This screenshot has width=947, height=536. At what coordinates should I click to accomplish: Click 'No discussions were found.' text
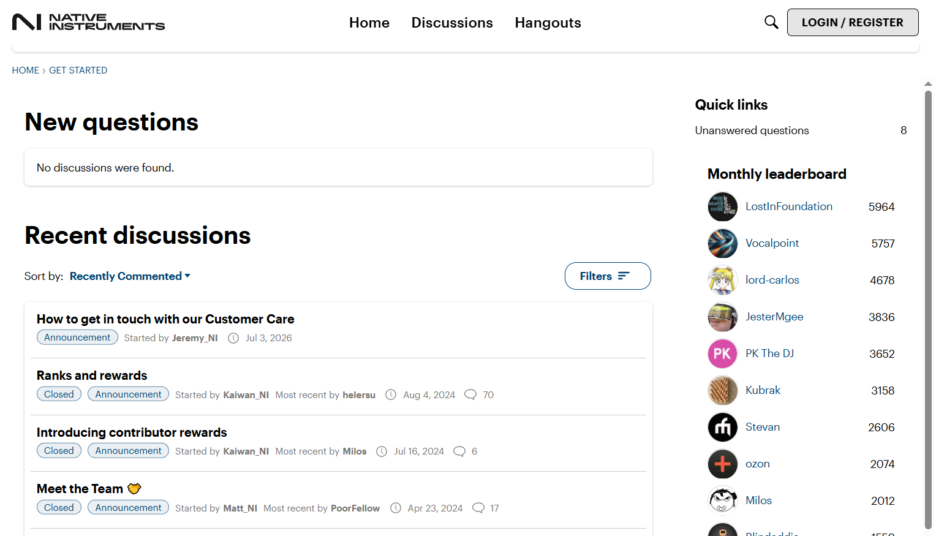click(x=105, y=168)
